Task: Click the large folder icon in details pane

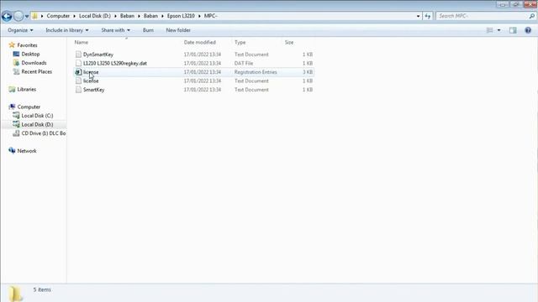Action: (x=15, y=294)
